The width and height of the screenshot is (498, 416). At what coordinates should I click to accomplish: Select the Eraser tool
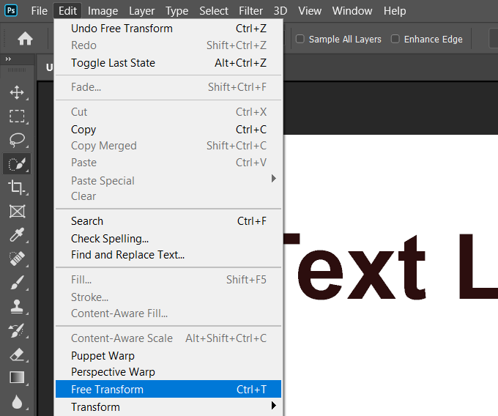pyautogui.click(x=16, y=354)
